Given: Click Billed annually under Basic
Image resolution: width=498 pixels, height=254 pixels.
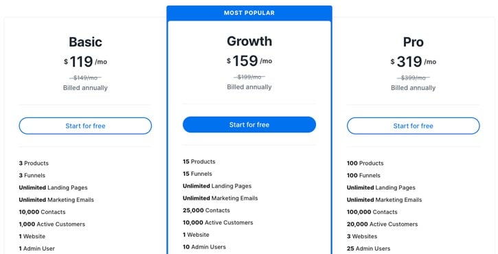Looking at the screenshot, I should (85, 88).
